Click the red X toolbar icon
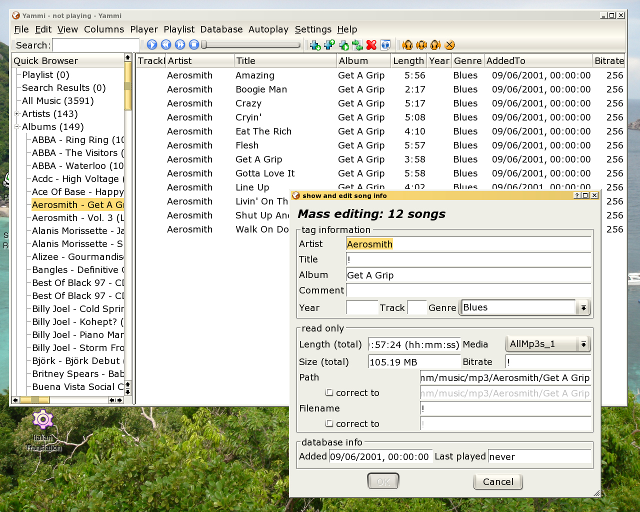The image size is (640, 512). pyautogui.click(x=371, y=45)
